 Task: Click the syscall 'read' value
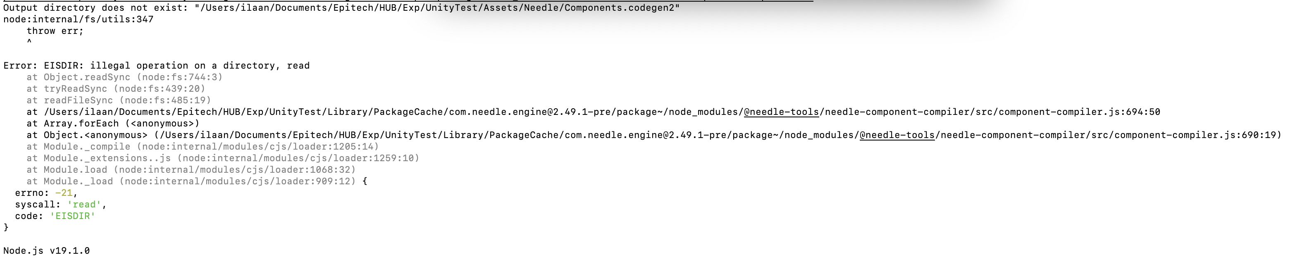(x=84, y=204)
